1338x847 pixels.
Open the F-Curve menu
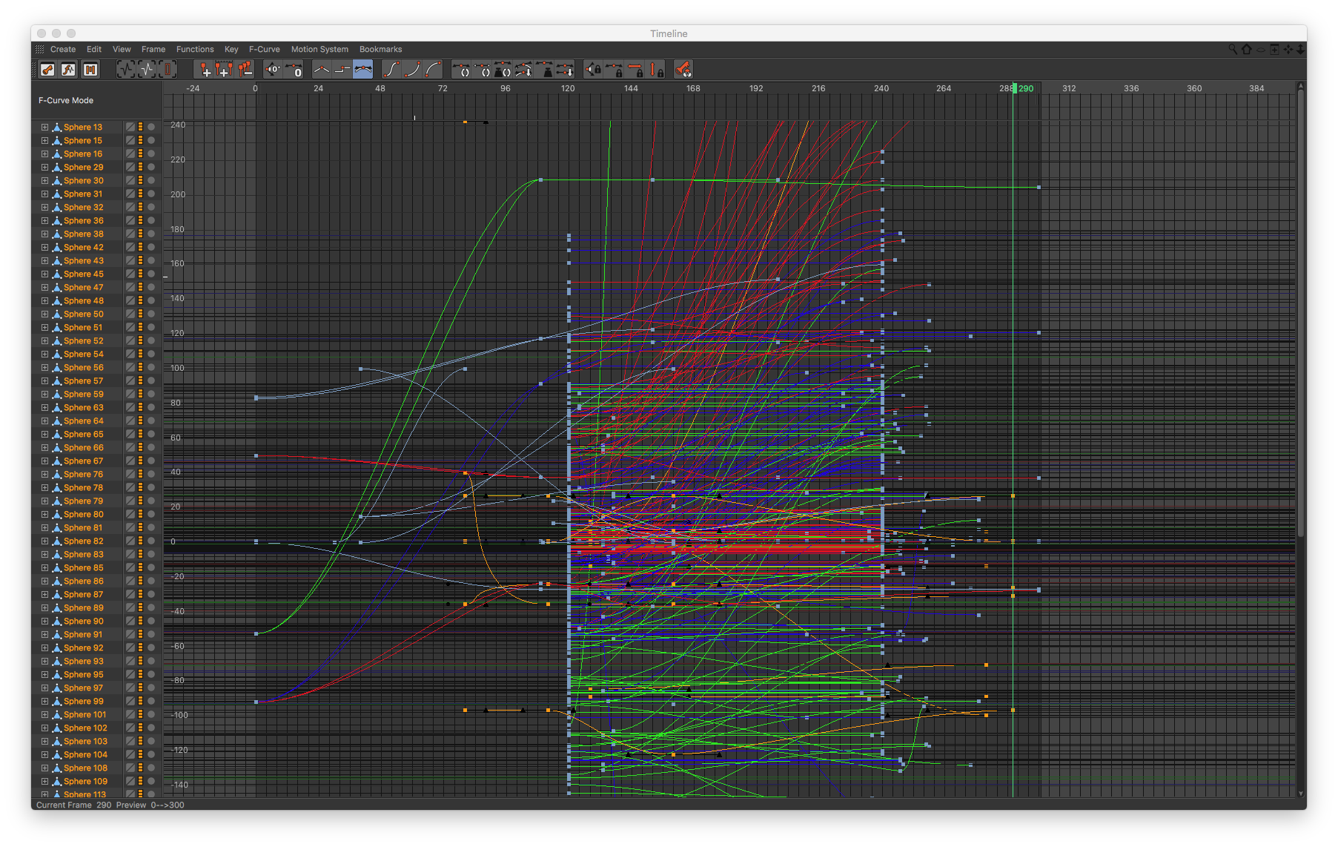[x=265, y=50]
